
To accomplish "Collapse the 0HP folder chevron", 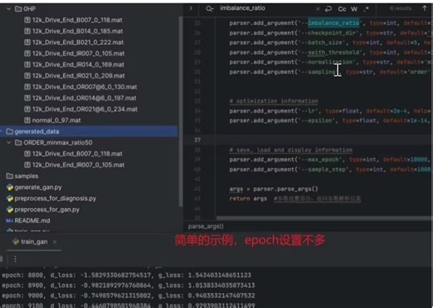I will [x=8, y=9].
